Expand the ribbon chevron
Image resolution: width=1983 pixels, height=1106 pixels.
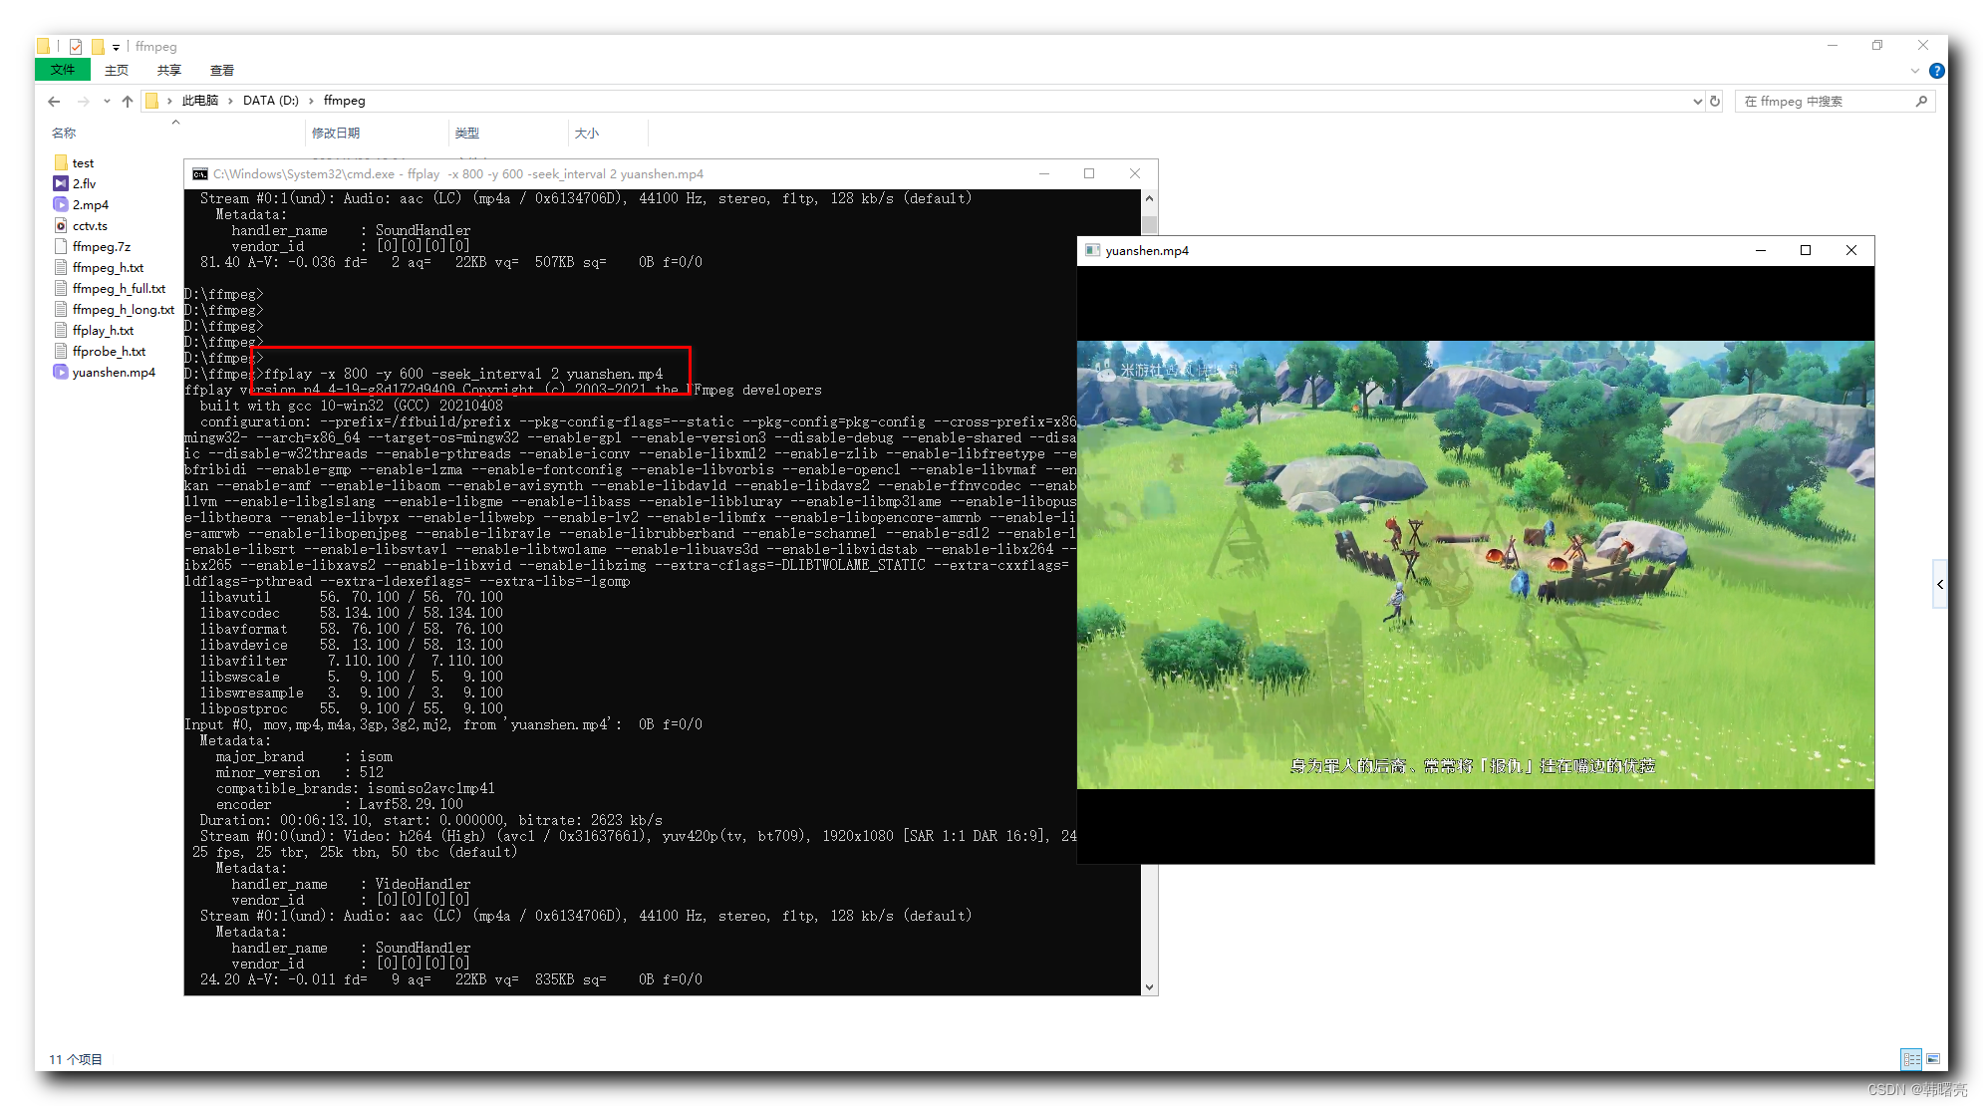point(1914,71)
